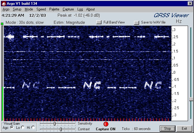Screen dimensions: 194x133
Task: Click the Exit button
Action: 184,129
